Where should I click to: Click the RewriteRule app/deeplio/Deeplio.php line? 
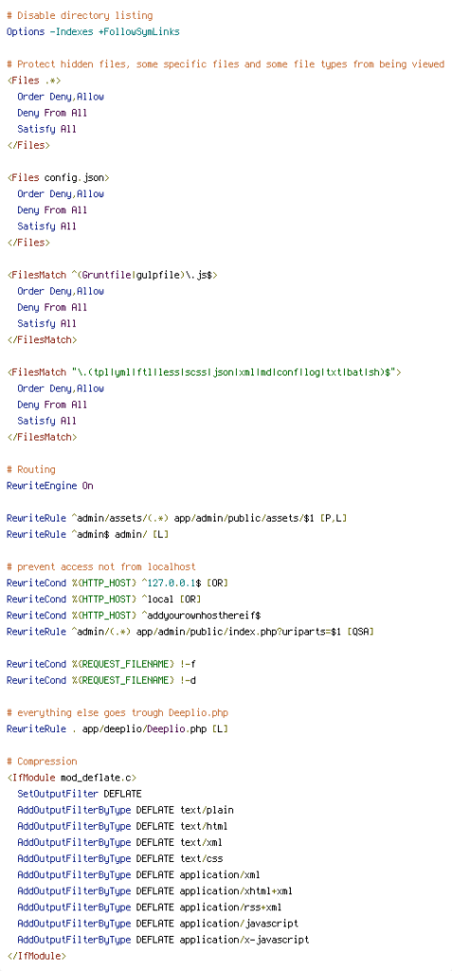pos(118,728)
